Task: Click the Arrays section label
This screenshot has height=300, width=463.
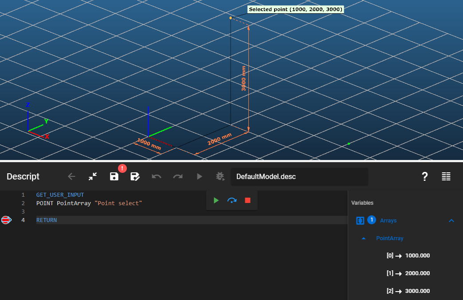Action: [x=388, y=221]
